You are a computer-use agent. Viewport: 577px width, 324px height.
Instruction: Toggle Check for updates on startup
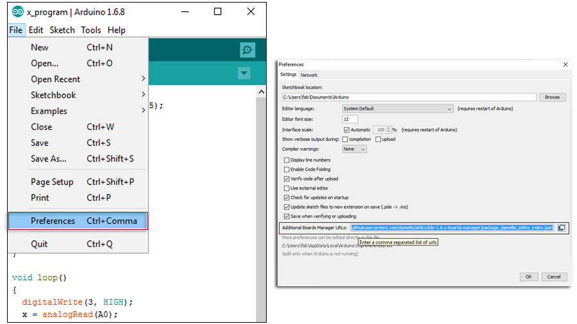(287, 198)
